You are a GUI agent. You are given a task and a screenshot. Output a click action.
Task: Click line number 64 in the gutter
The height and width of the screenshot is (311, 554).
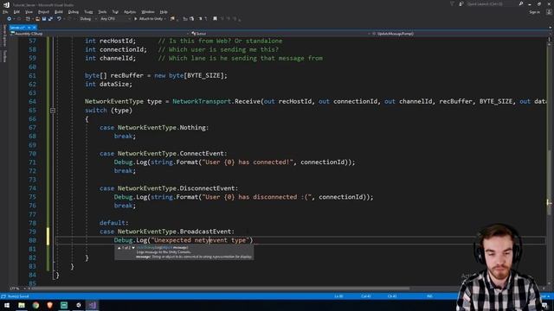[x=32, y=102]
